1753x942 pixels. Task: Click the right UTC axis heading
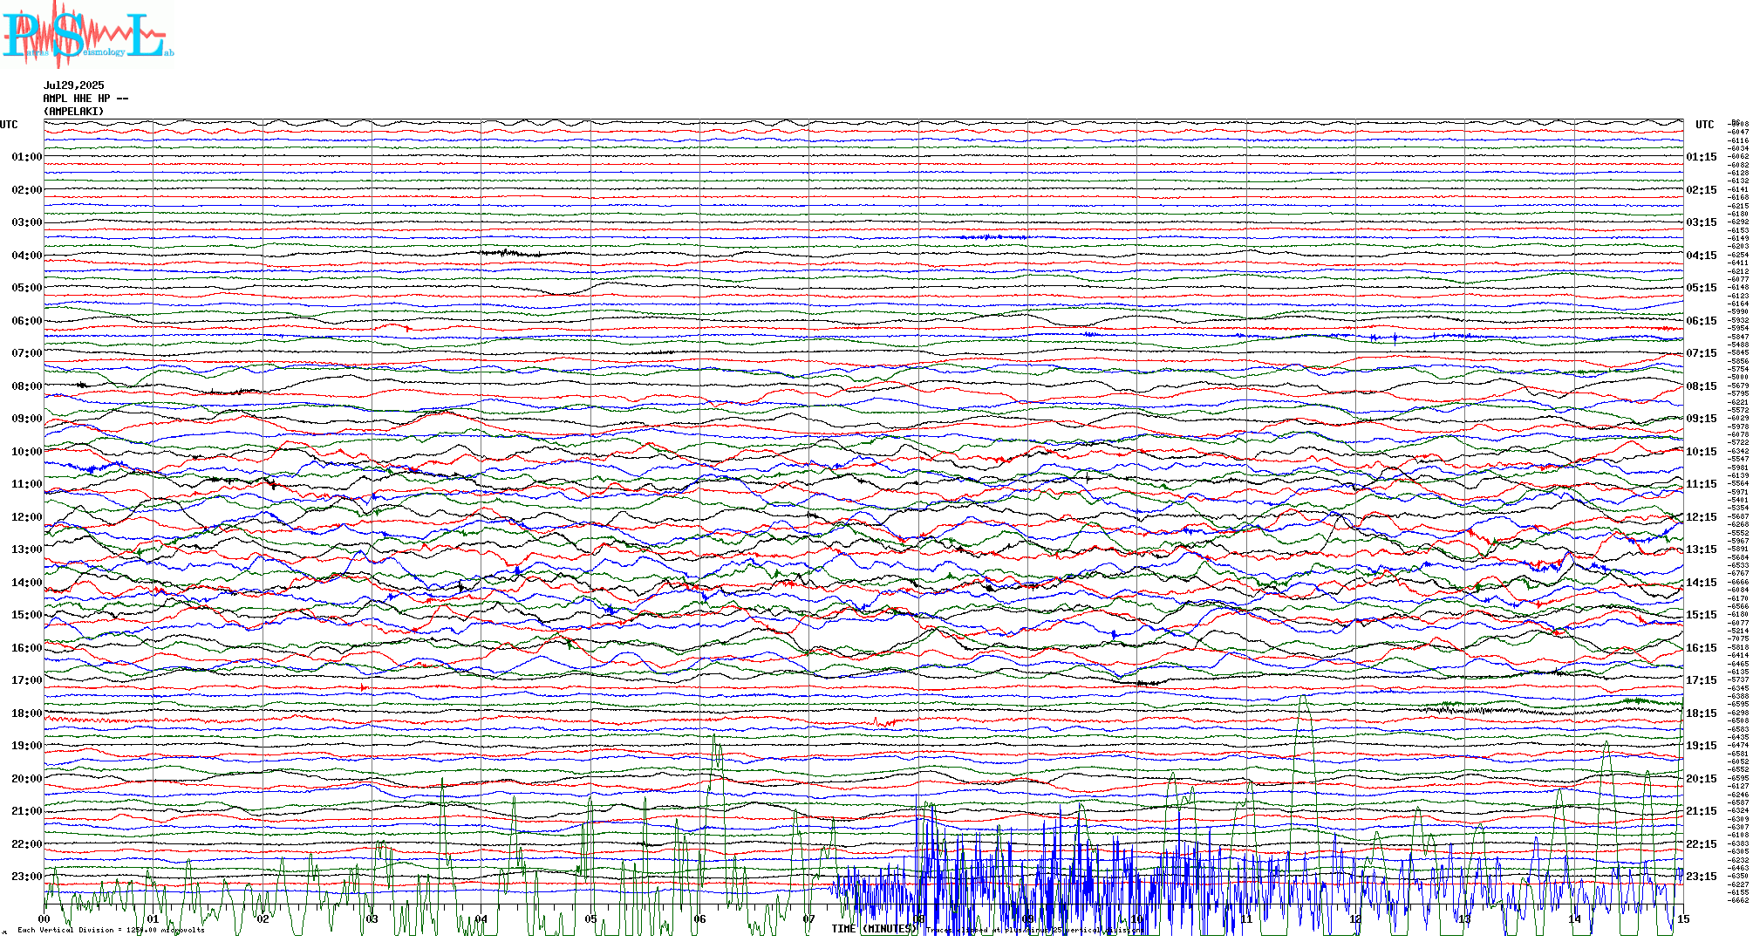tap(1704, 125)
